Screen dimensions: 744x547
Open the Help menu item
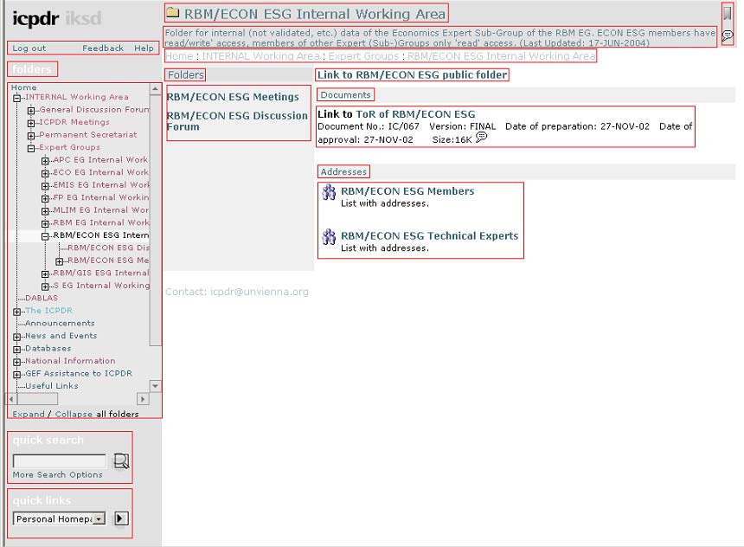[x=144, y=48]
